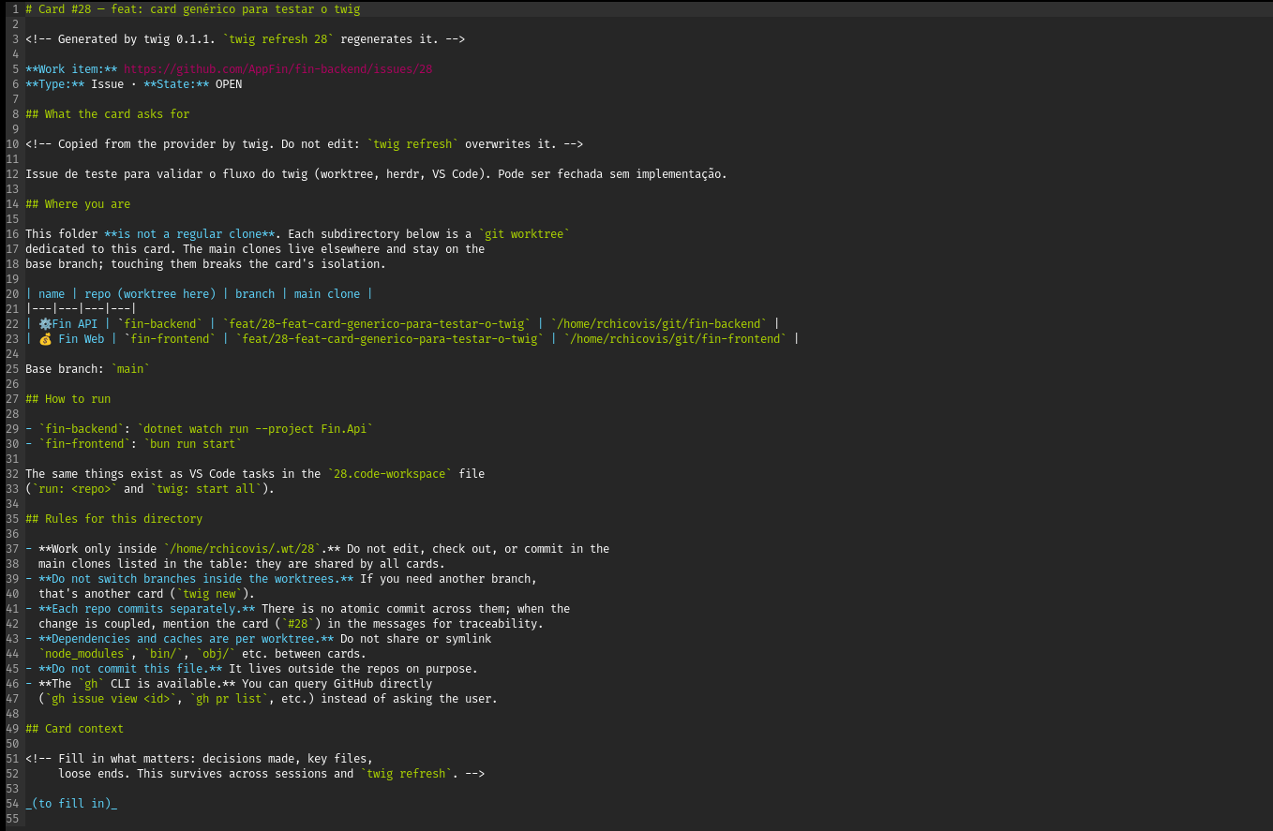Viewport: 1273px width, 831px height.
Task: Click the `bun run start` command text
Action: coord(192,444)
